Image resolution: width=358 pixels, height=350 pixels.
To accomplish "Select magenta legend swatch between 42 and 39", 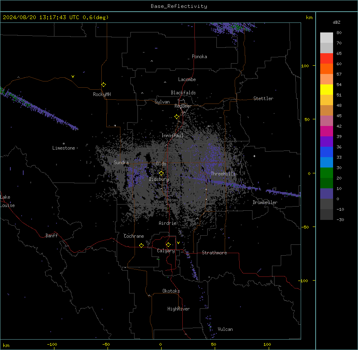I will (x=326, y=131).
